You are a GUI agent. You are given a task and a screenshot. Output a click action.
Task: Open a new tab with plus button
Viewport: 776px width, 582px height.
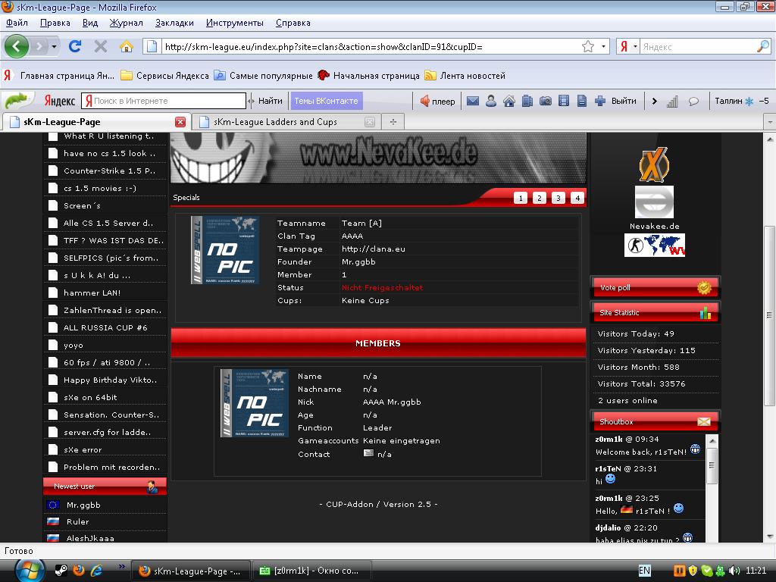point(393,122)
